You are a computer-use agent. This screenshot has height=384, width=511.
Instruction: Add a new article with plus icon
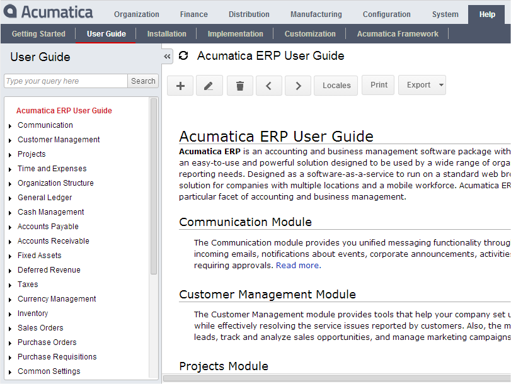pos(180,86)
